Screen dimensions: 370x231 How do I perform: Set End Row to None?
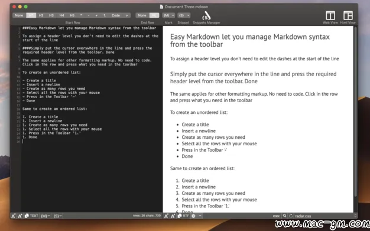pyautogui.click(x=142, y=15)
